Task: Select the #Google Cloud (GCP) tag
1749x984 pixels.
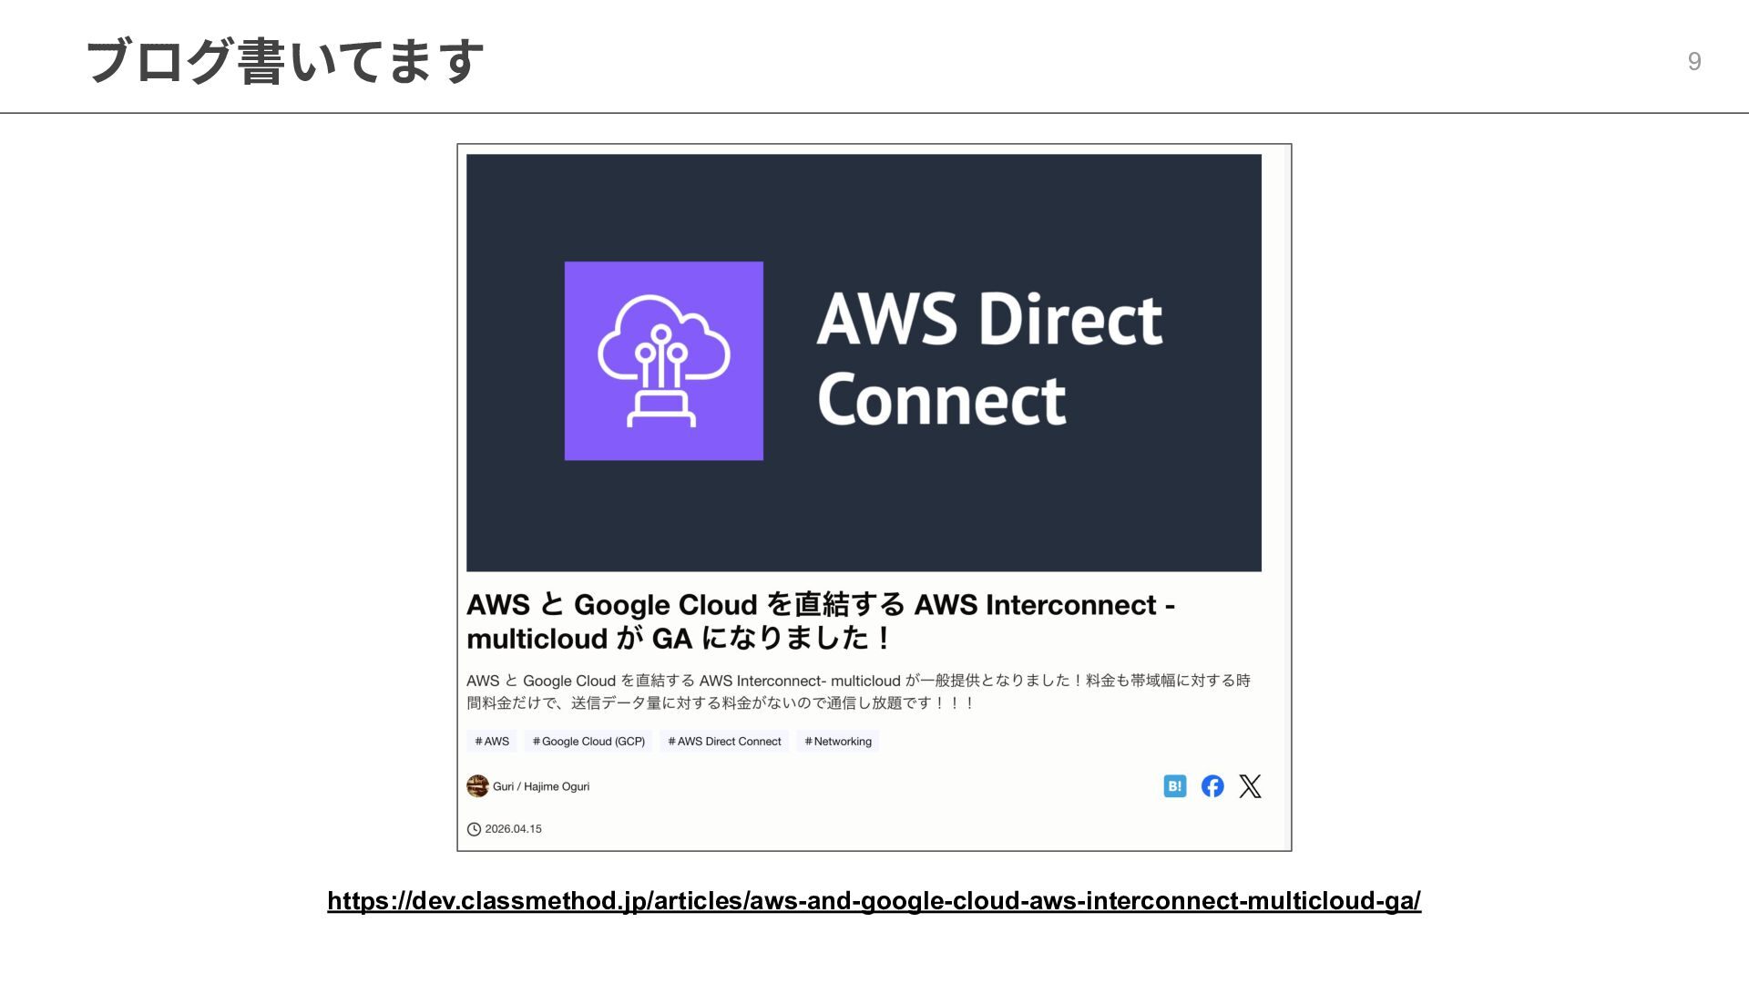Action: click(x=588, y=742)
